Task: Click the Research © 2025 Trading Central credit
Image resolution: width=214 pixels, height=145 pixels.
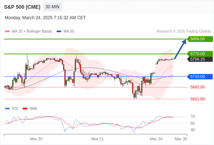Action: 184,32
